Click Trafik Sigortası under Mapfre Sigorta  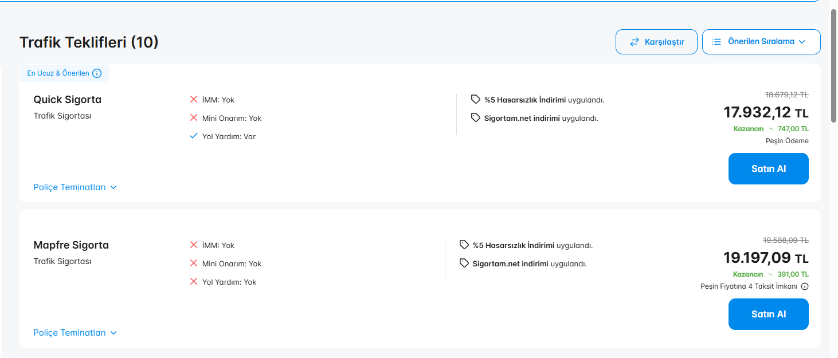(62, 261)
